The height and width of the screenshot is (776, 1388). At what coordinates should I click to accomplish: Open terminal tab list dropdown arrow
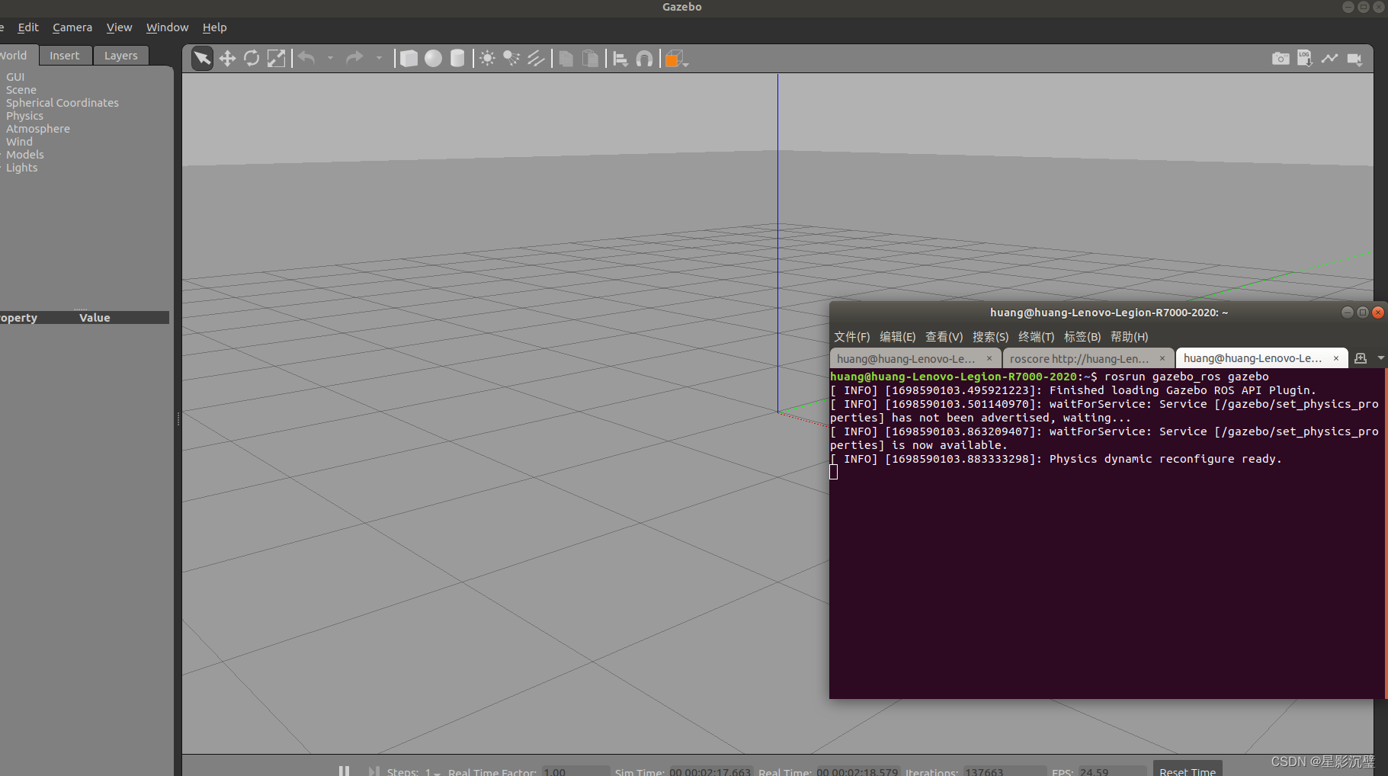click(x=1380, y=358)
